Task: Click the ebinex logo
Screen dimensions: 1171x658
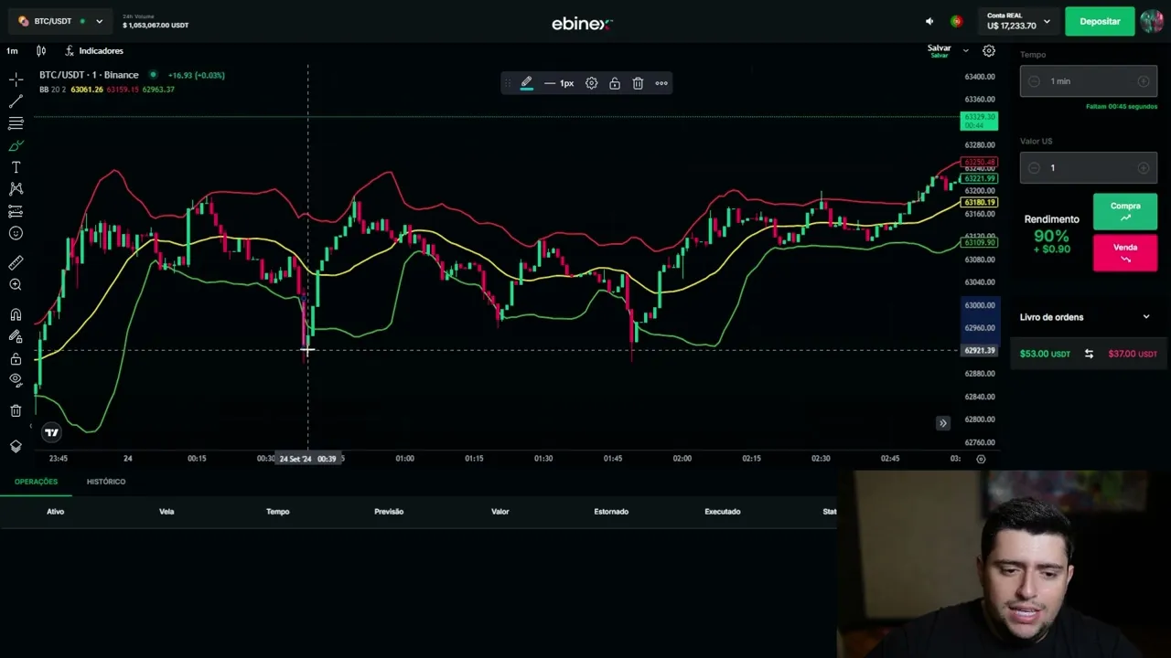Action: coord(582,24)
